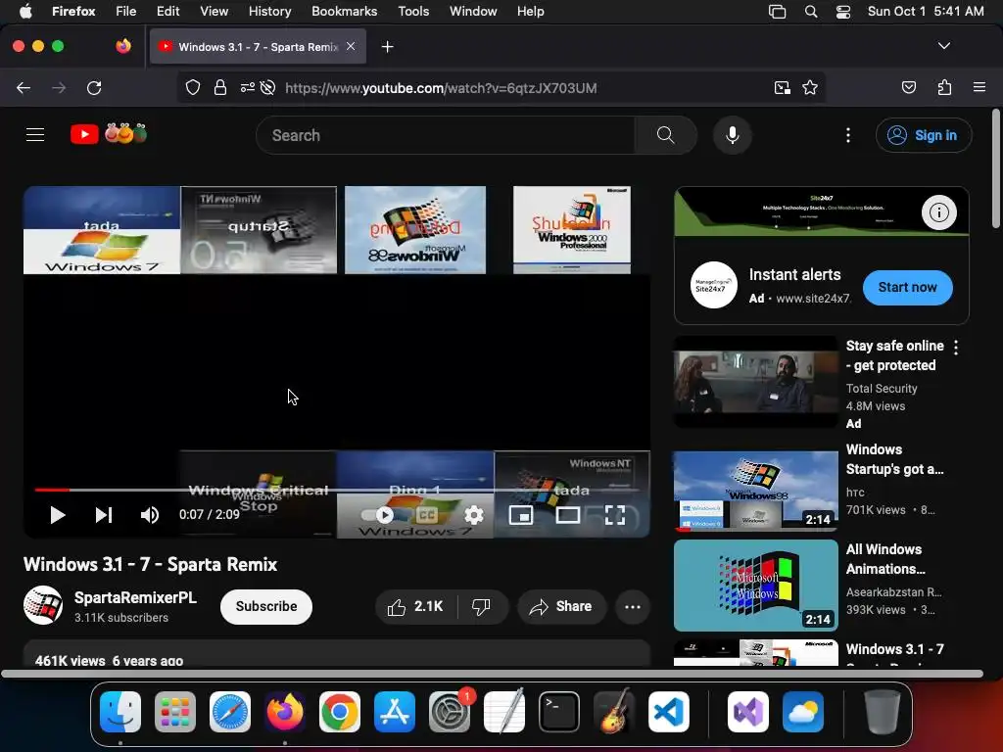Select Windows 3.1 - 7 Sparta Remix tab
1003x752 pixels.
coord(258,47)
